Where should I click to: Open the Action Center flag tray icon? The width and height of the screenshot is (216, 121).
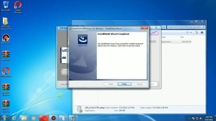(193, 118)
